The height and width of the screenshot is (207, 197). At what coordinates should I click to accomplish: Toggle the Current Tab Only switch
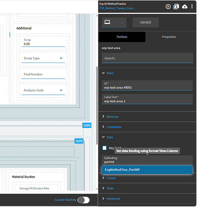pos(83,200)
